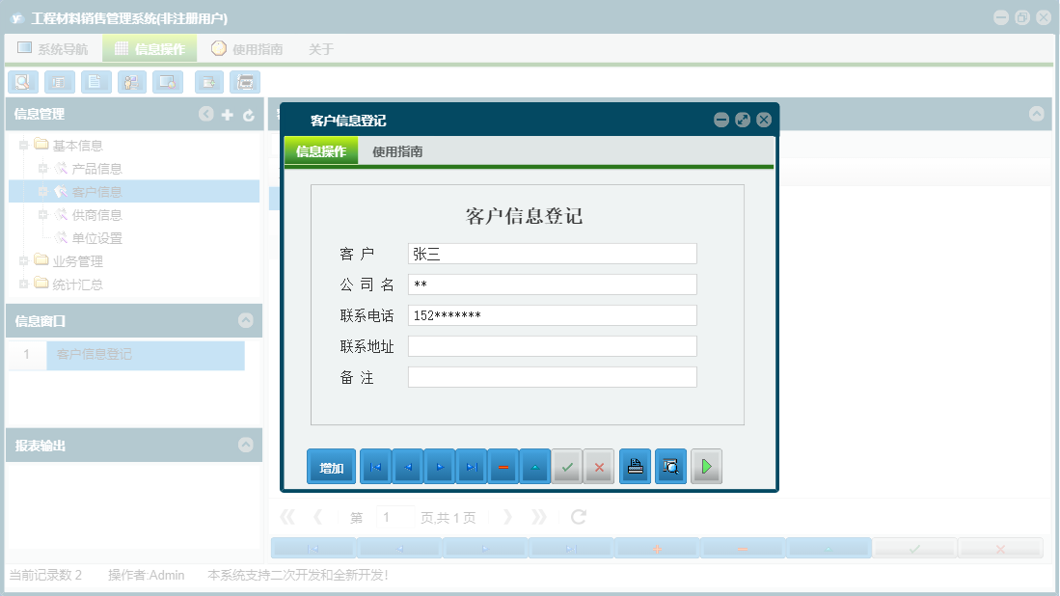Go to first record in dialog
Screen dimensions: 1060x596
click(376, 466)
